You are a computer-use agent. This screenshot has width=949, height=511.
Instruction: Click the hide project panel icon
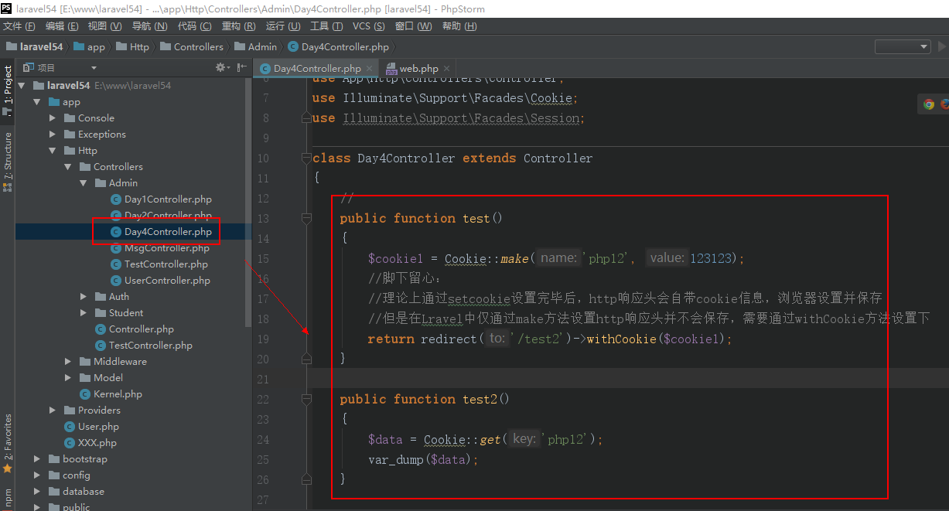coord(242,68)
